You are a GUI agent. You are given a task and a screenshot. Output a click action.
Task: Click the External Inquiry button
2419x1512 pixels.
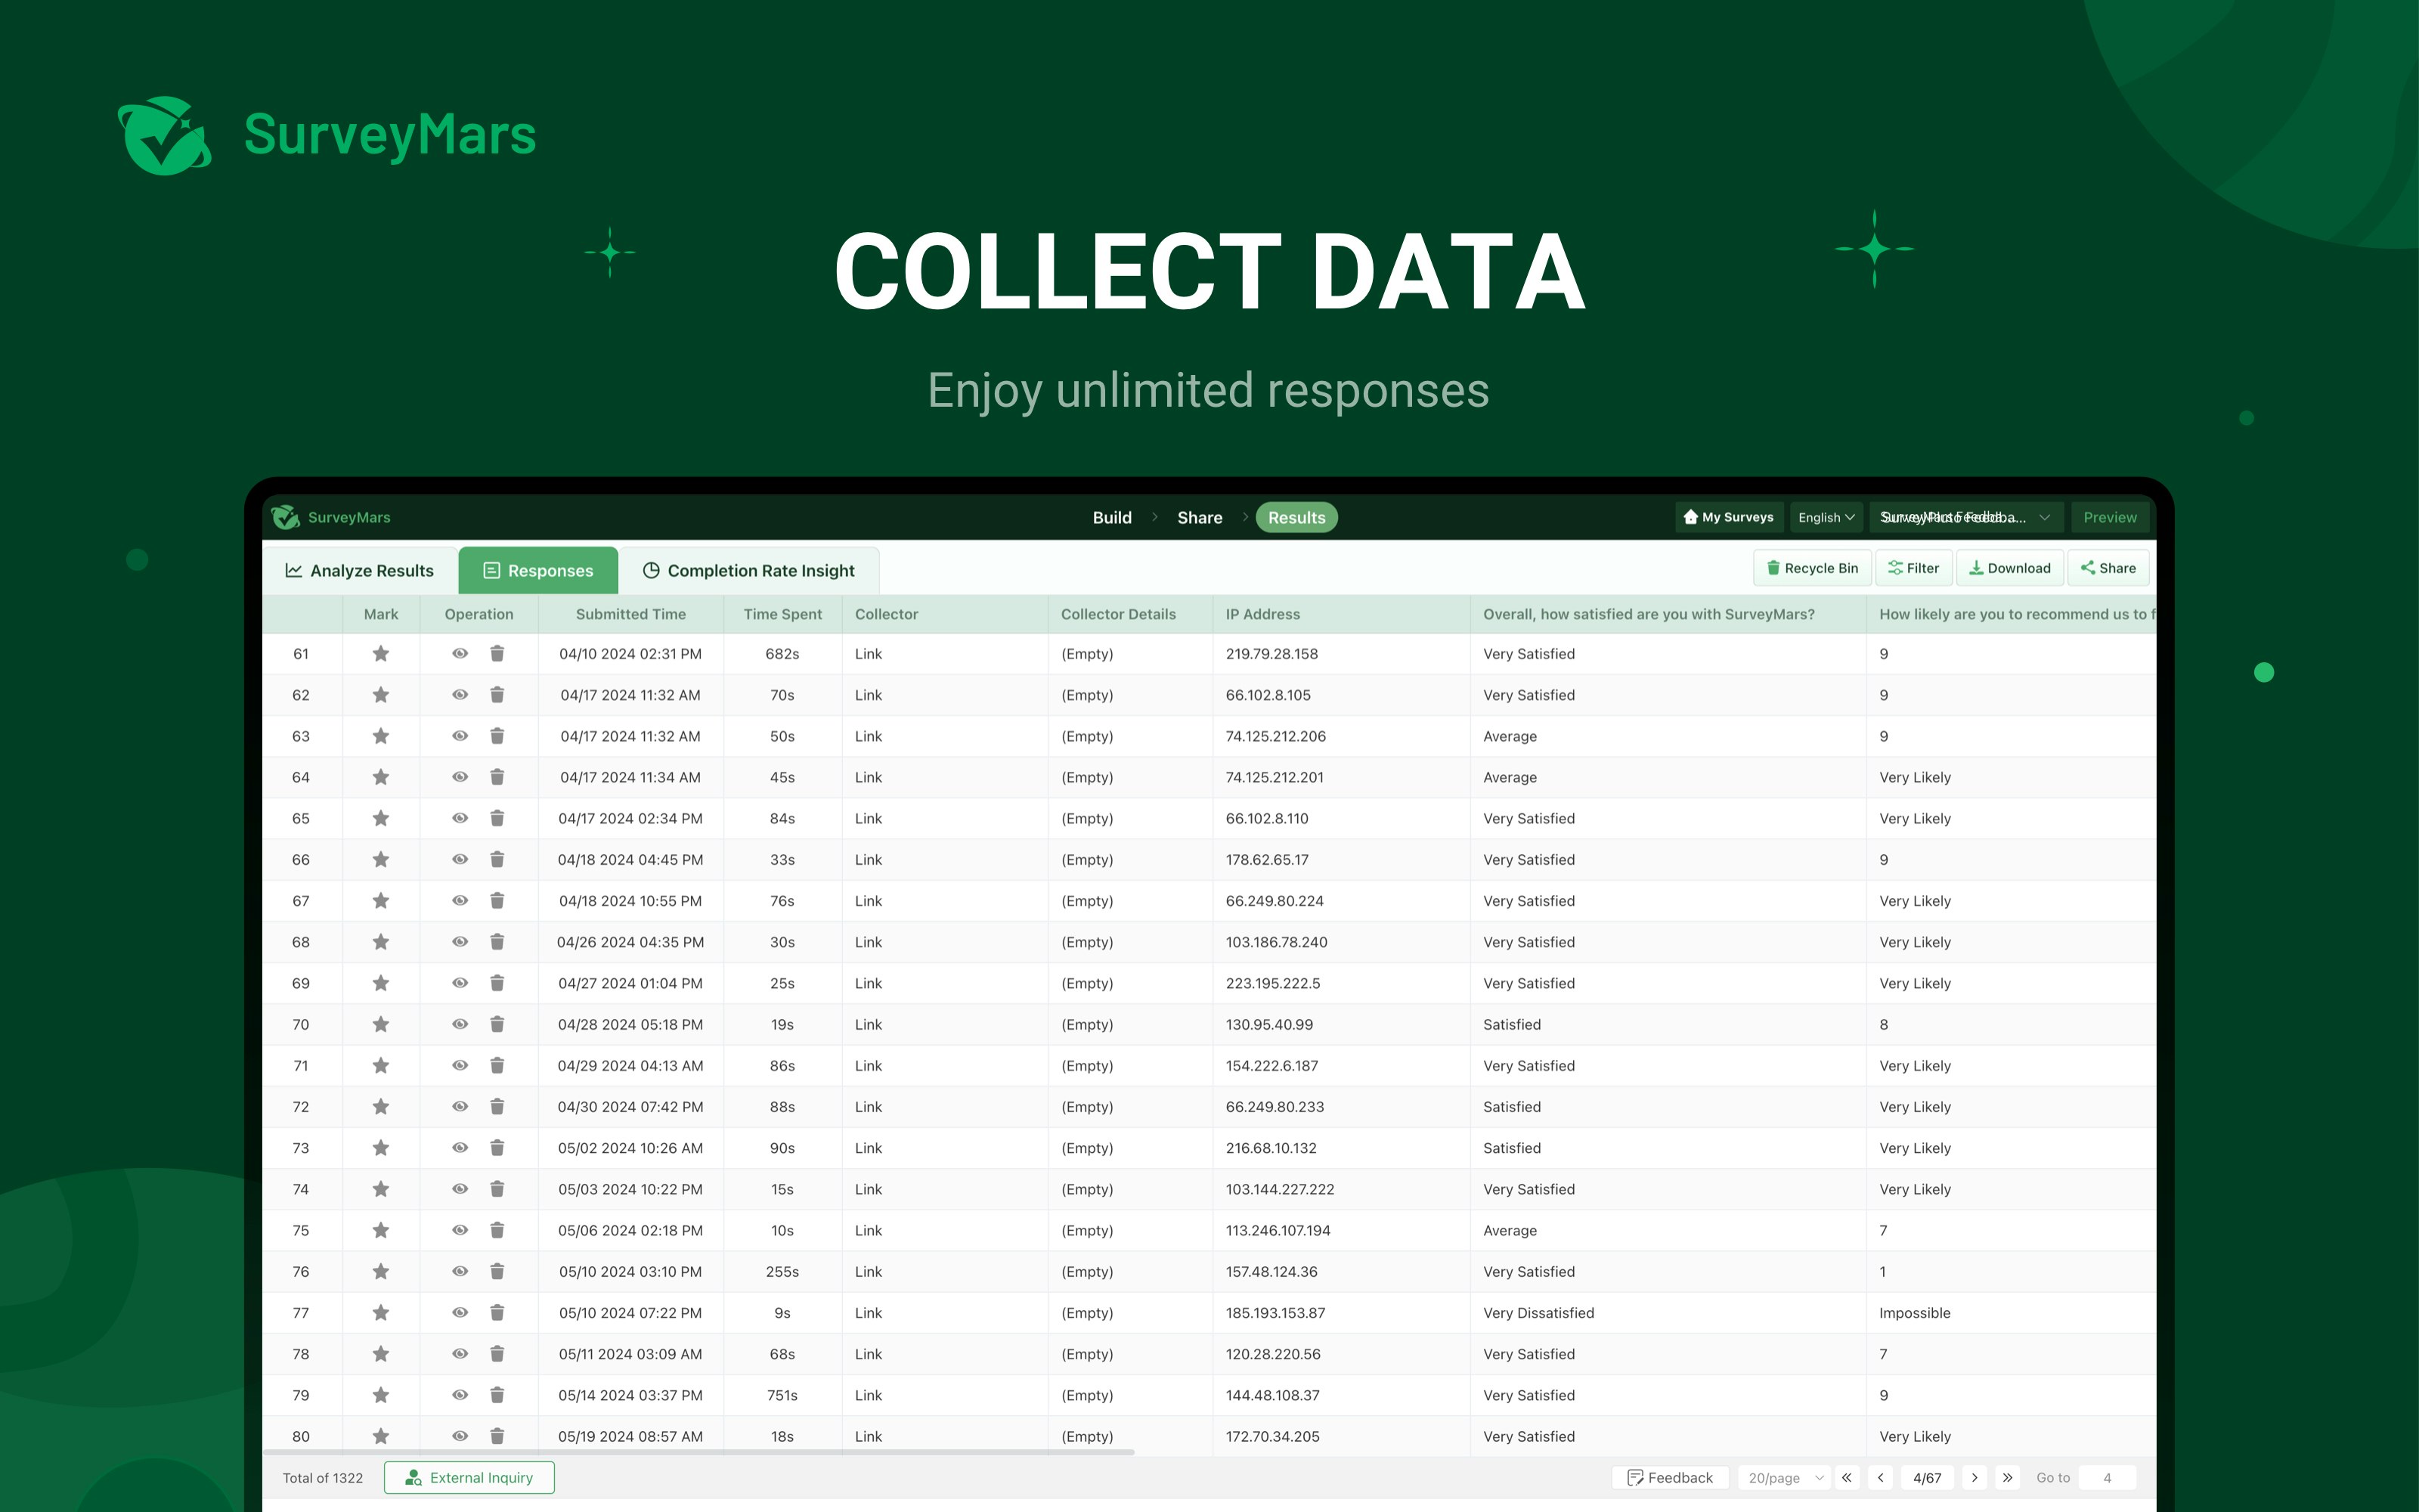(469, 1478)
